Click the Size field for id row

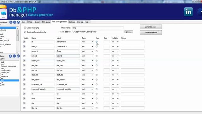point(107,42)
